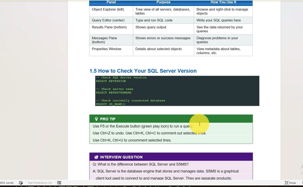This screenshot has width=303, height=187.
Task: Click the 'SELECT DB_NAME()' code line
Action: 111,104
